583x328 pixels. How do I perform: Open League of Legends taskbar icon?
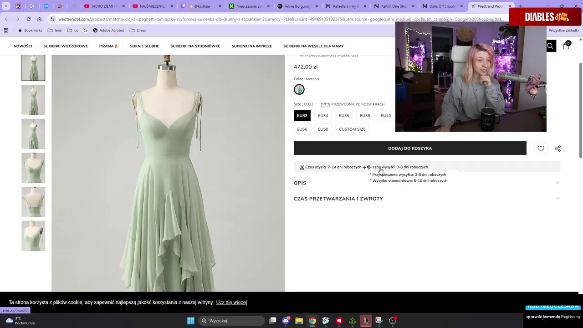point(366,321)
